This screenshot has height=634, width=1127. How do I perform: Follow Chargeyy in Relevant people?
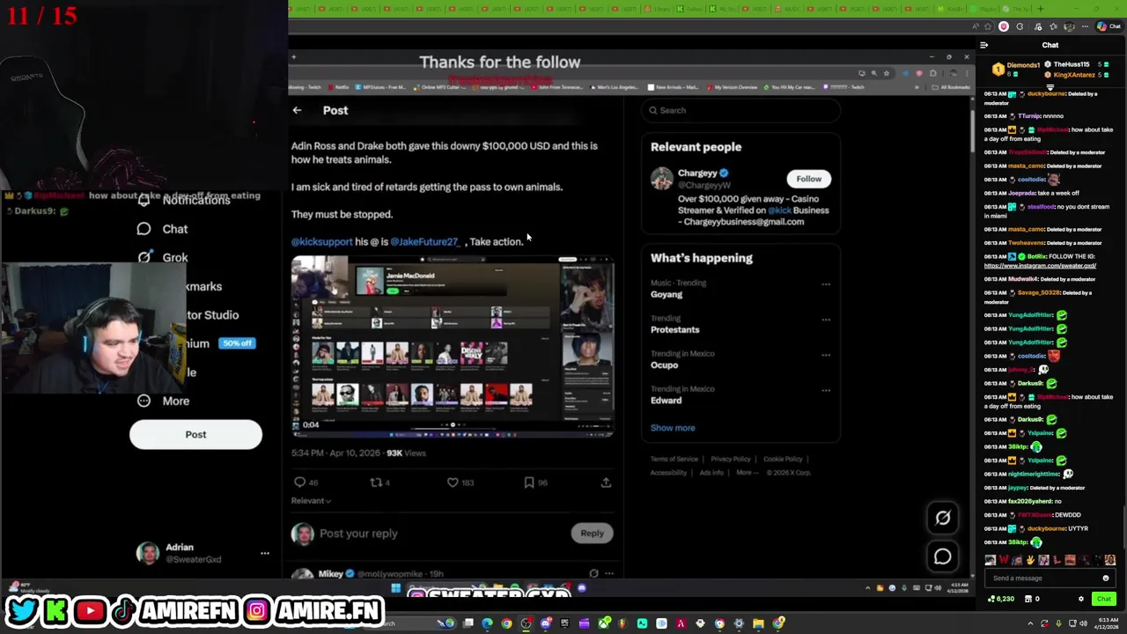pos(808,179)
